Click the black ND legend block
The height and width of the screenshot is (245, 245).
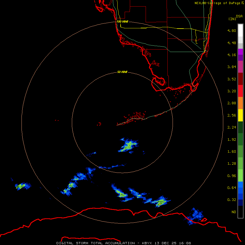coord(240,212)
